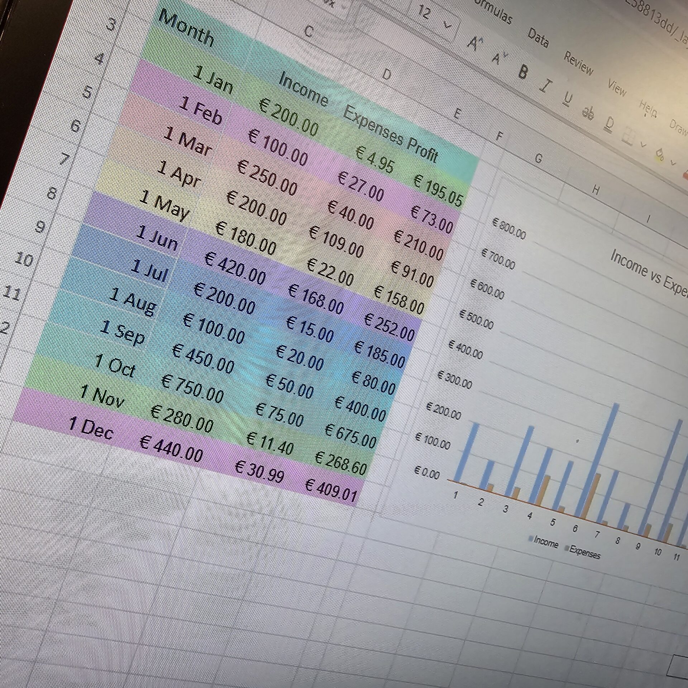Open the Draw tab
Image resolution: width=688 pixels, height=688 pixels.
(x=679, y=127)
